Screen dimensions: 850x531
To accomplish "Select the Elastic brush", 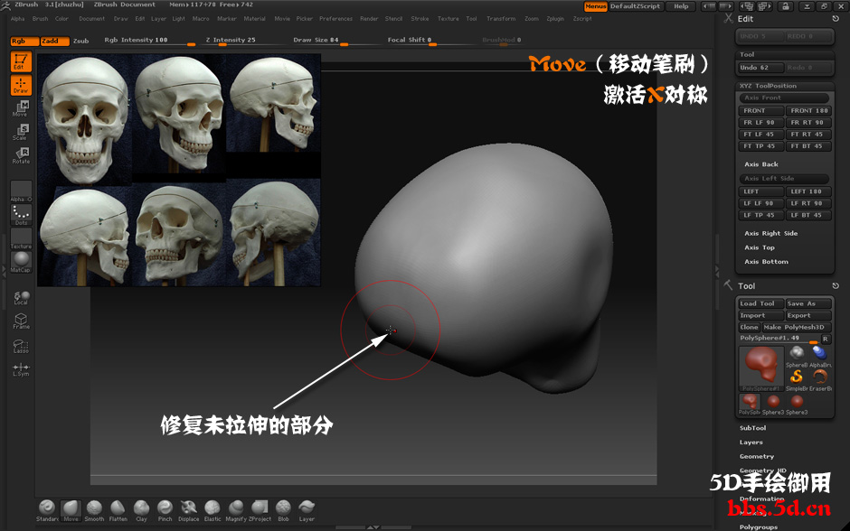I will (212, 510).
